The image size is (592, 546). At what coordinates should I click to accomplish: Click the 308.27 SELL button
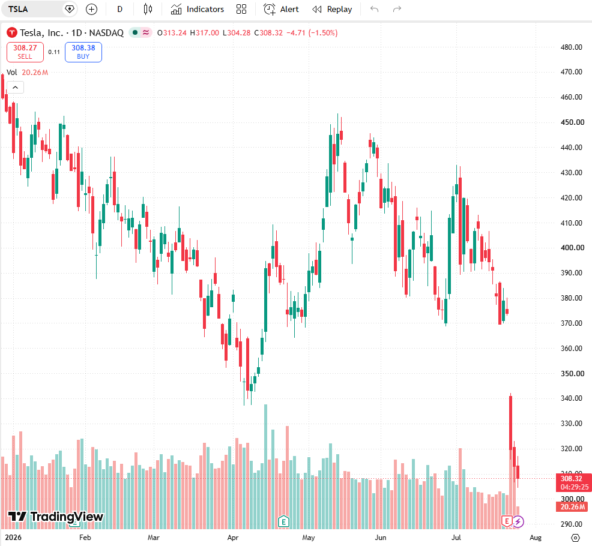[25, 52]
